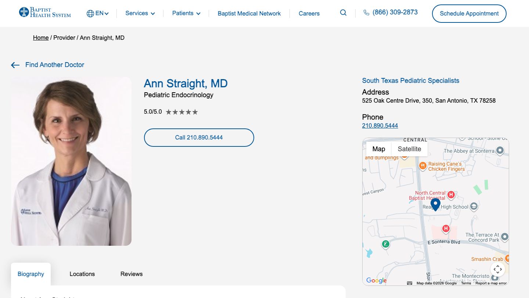The image size is (529, 298).
Task: Click the North Central Baptist Hospital marker
Action: point(451,195)
